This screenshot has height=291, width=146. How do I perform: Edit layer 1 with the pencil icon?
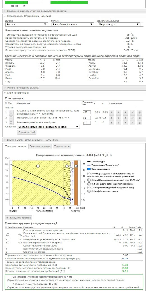tap(133, 112)
